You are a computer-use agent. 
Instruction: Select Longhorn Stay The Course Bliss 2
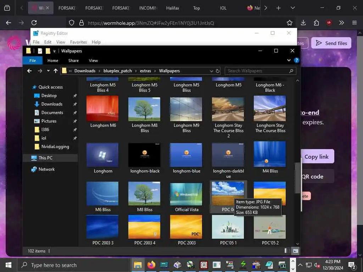228,109
